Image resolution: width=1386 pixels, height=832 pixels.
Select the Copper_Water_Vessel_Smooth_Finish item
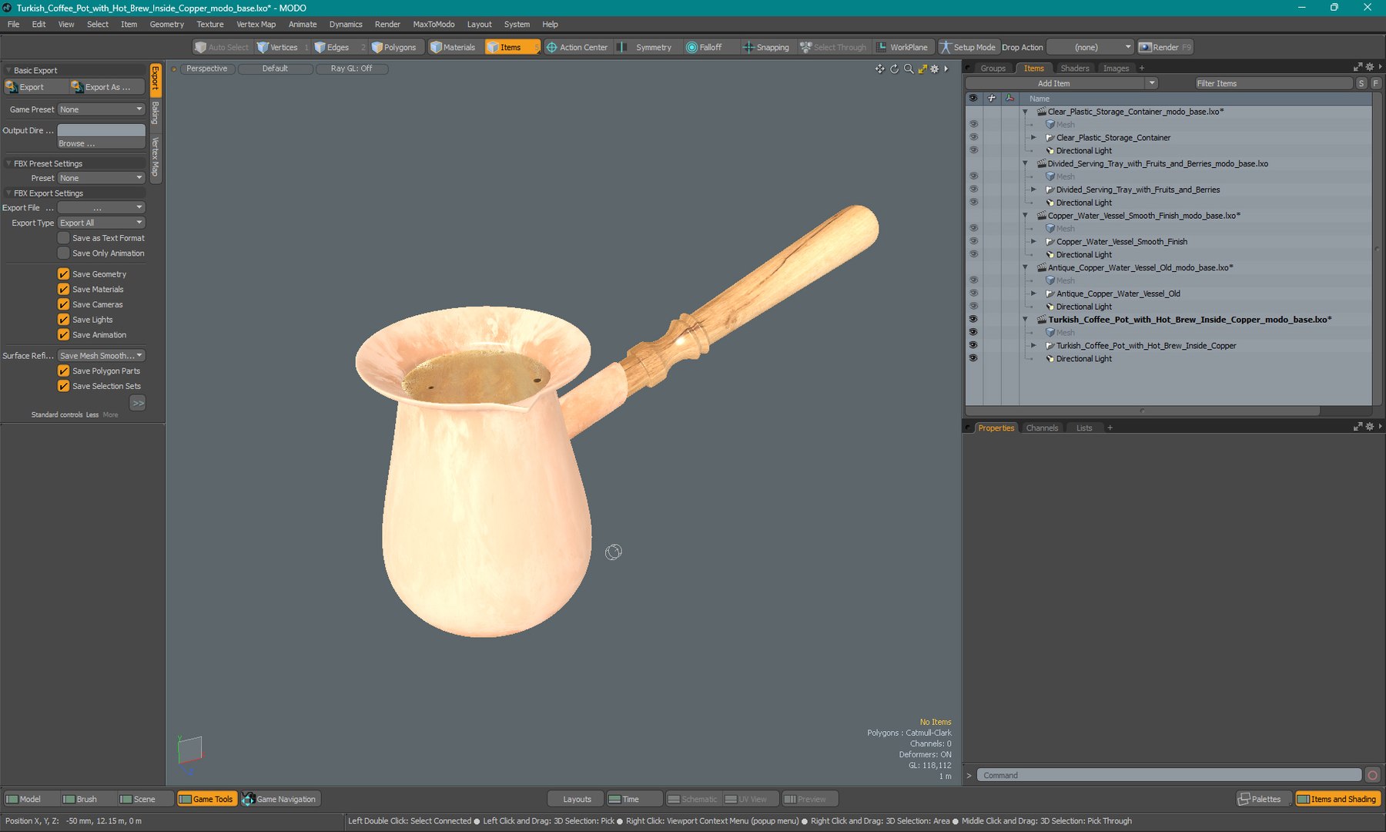[x=1121, y=241]
